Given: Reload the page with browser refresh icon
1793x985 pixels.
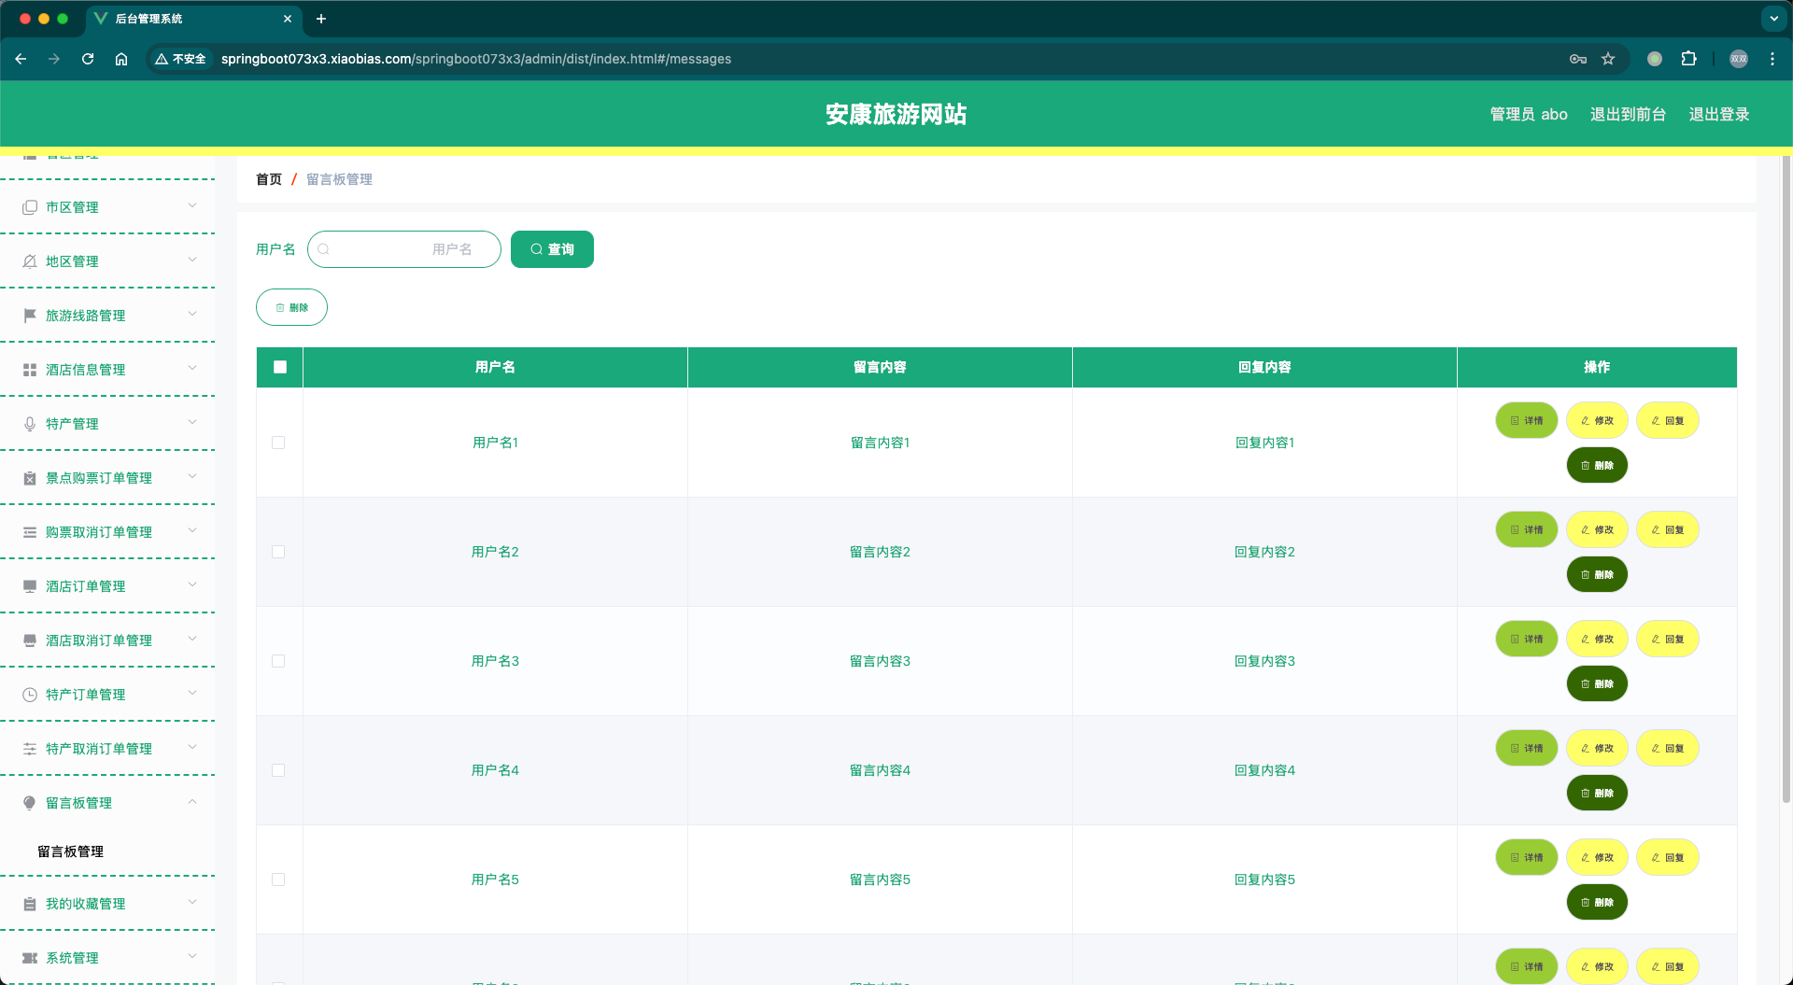Looking at the screenshot, I should pyautogui.click(x=88, y=59).
